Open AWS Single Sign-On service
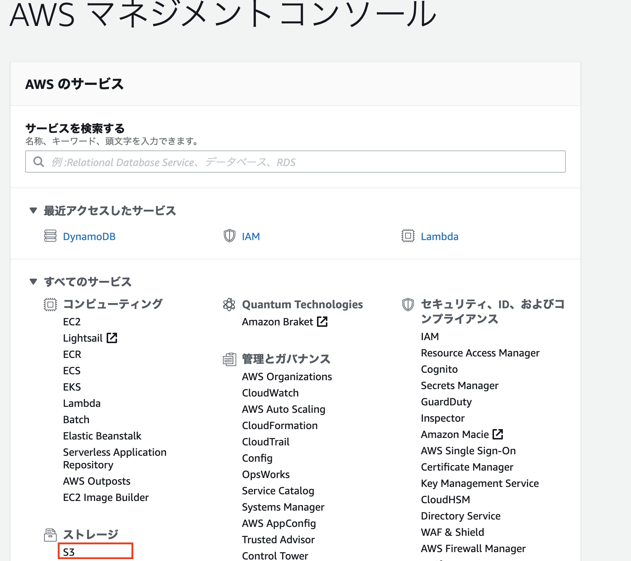Screen dimensions: 631x561 click(x=468, y=451)
